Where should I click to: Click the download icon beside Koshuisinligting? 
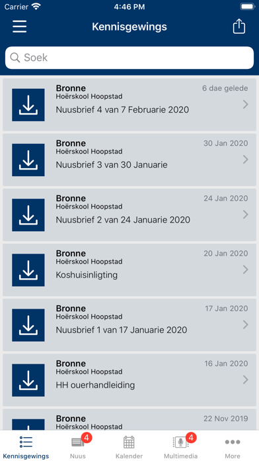point(28,270)
